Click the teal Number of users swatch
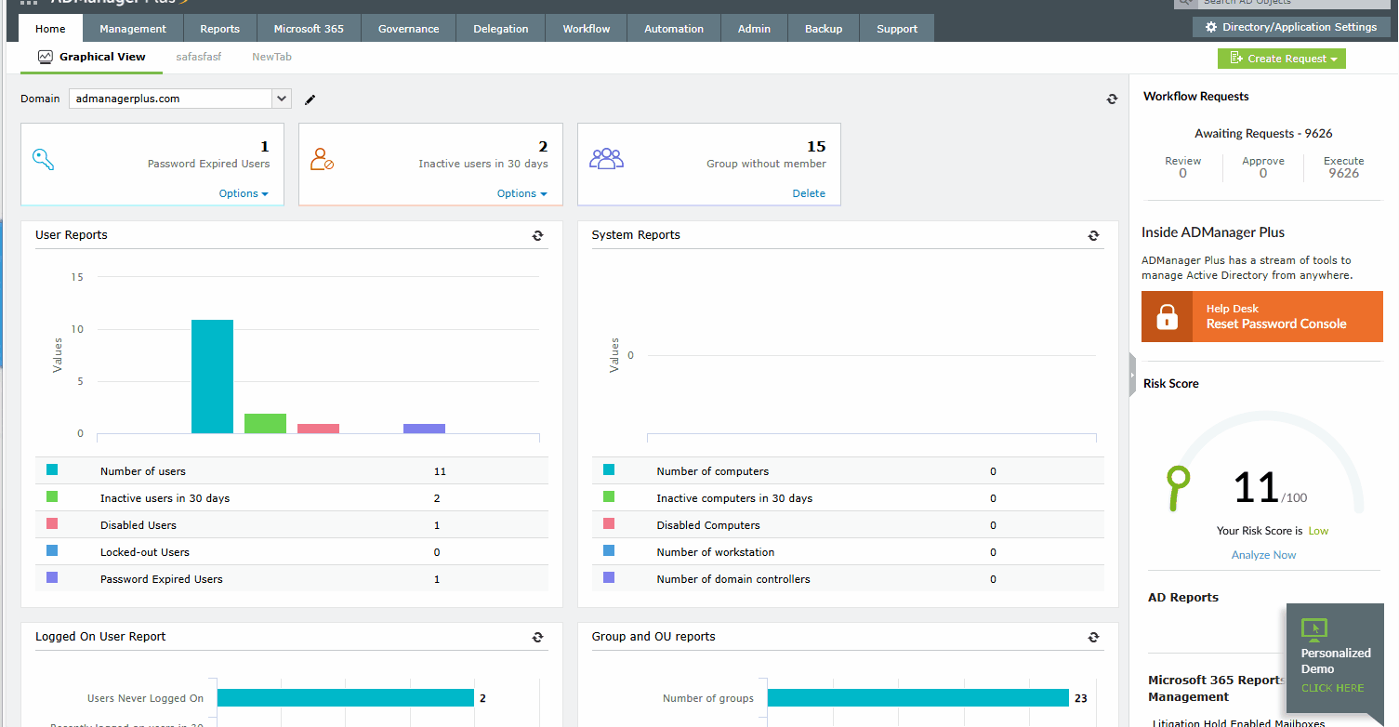Viewport: 1399px width, 727px height. pyautogui.click(x=52, y=470)
